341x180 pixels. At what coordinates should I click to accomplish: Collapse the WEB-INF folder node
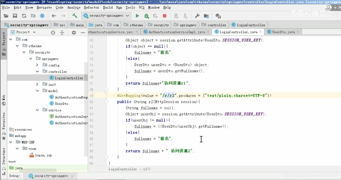(x=11, y=142)
